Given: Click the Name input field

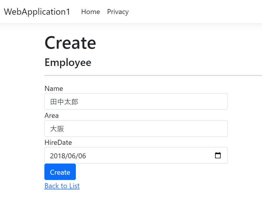Looking at the screenshot, I should (x=136, y=101).
